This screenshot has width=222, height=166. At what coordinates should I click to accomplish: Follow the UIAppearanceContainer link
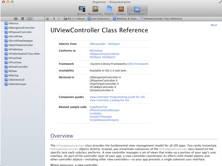pos(104,54)
